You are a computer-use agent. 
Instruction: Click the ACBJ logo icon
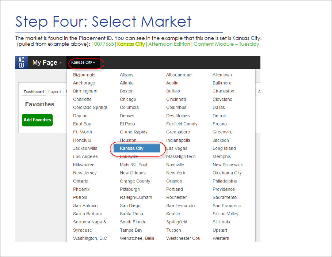pyautogui.click(x=22, y=62)
